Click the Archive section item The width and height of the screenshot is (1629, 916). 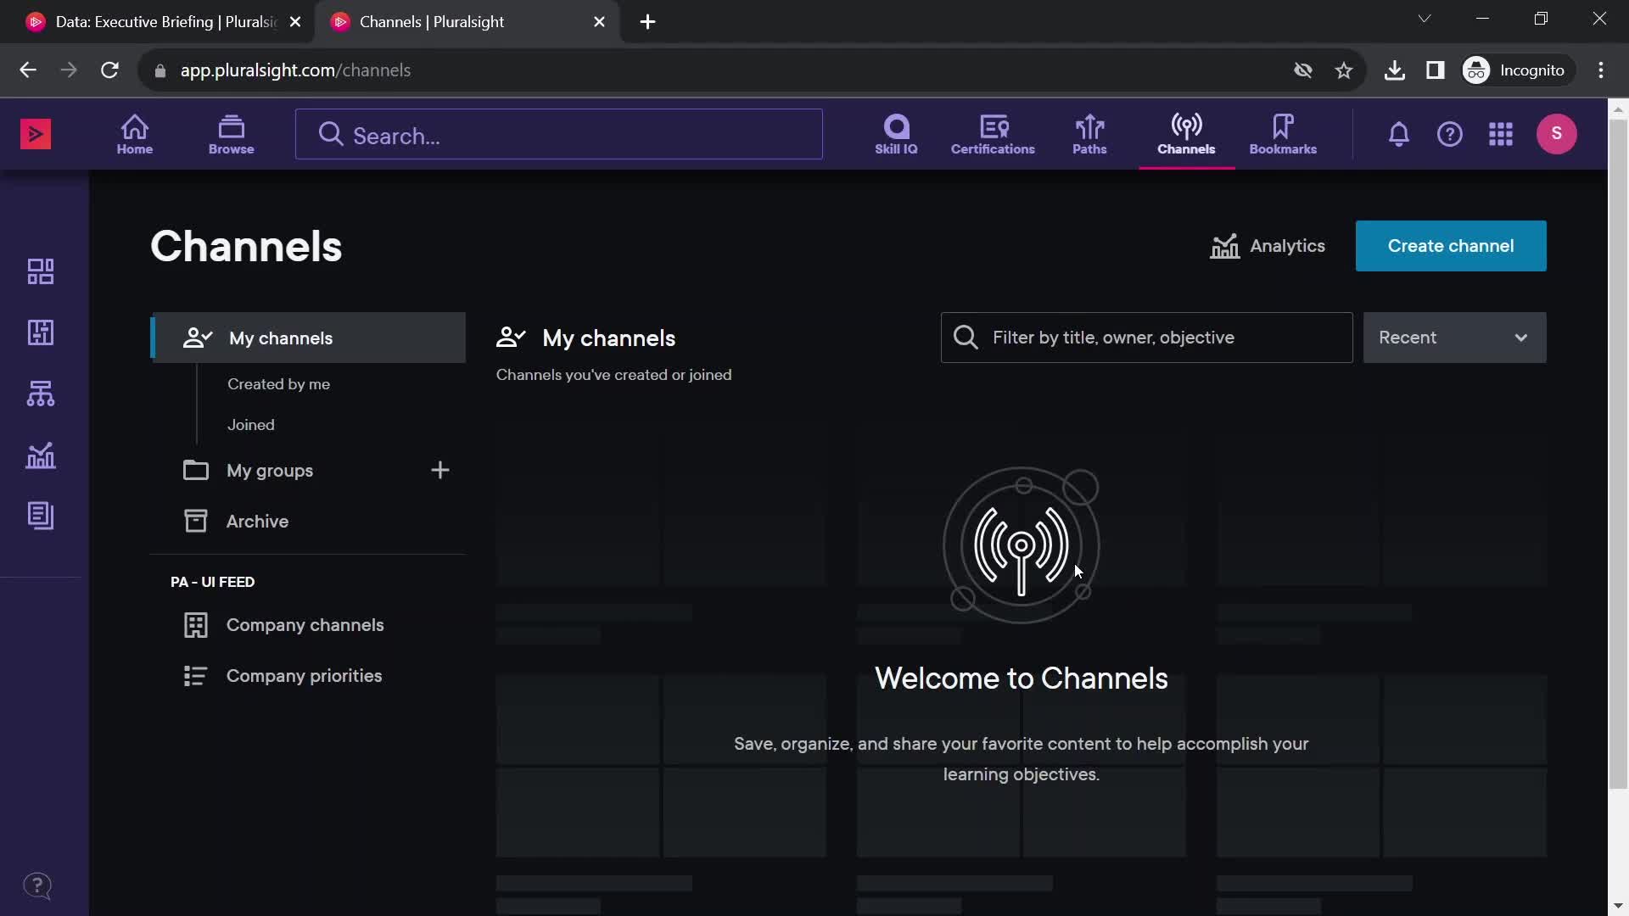point(257,520)
